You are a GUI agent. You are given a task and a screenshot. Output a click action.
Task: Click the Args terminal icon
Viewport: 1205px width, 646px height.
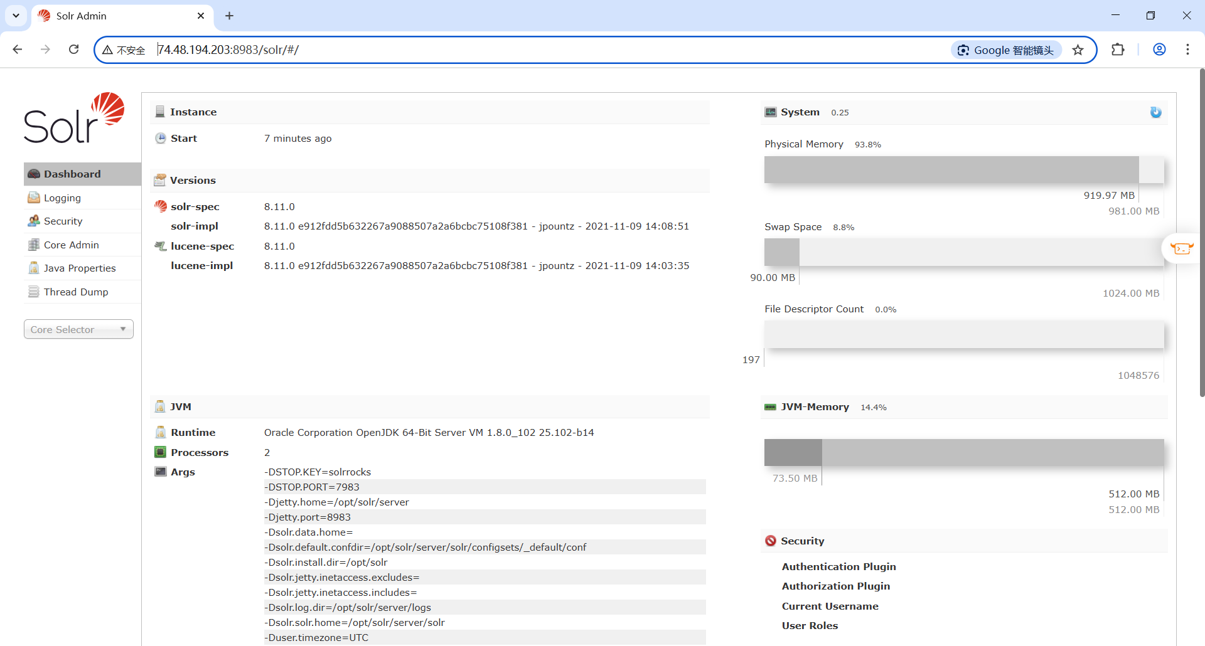[161, 472]
